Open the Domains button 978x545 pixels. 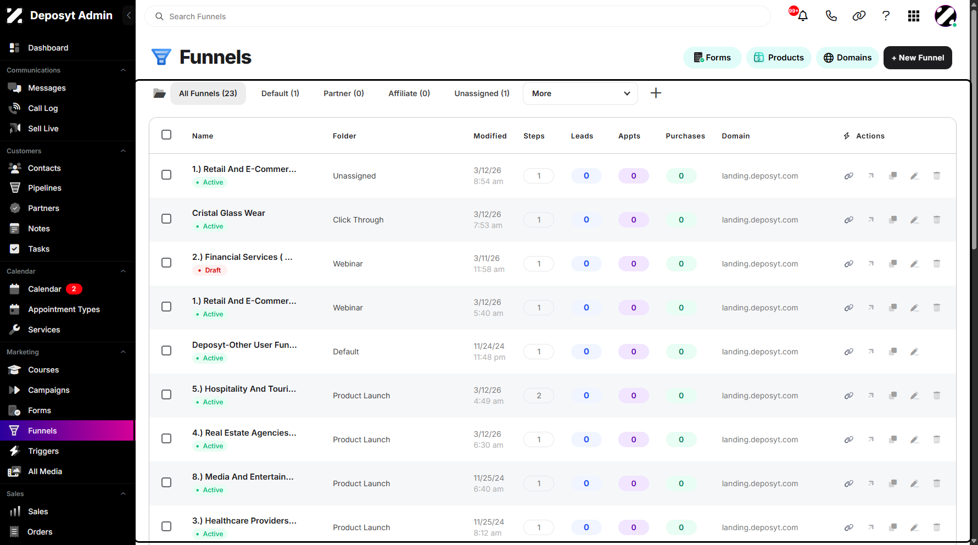[x=847, y=58]
